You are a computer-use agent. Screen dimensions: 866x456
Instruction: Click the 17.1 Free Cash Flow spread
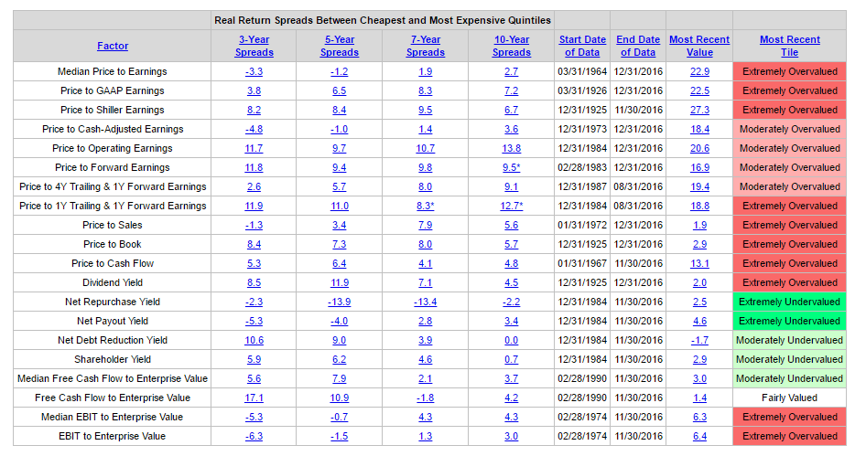pos(254,398)
